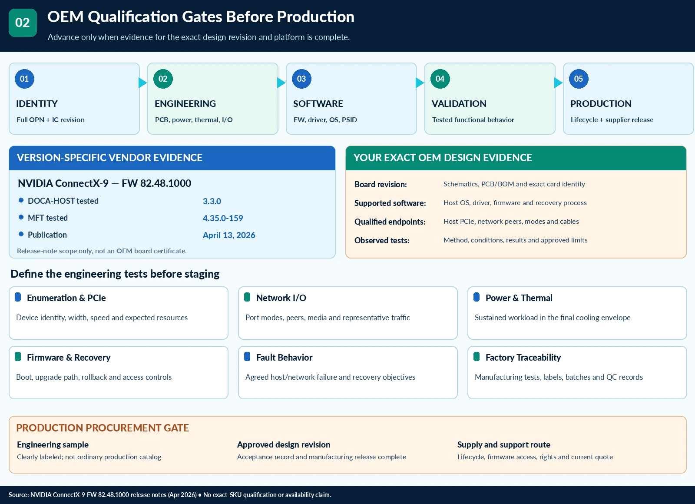Click the bullet next to DOCA-HOST tested

point(21,200)
